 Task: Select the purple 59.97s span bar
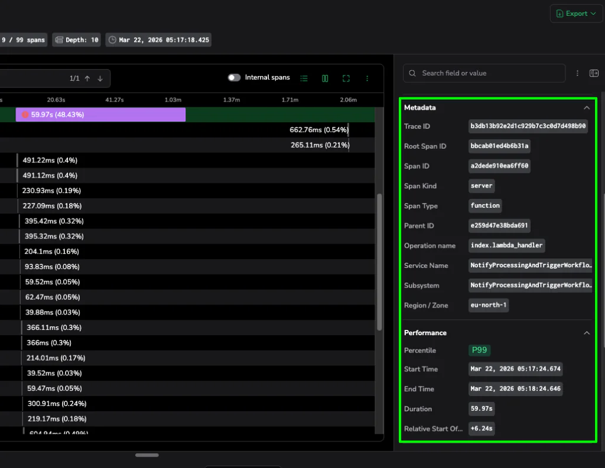100,114
